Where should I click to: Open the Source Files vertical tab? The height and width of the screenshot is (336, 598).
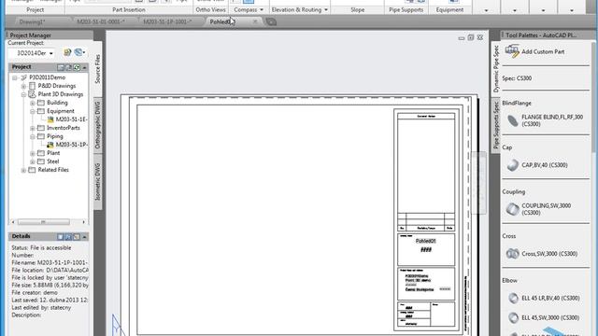tap(97, 69)
